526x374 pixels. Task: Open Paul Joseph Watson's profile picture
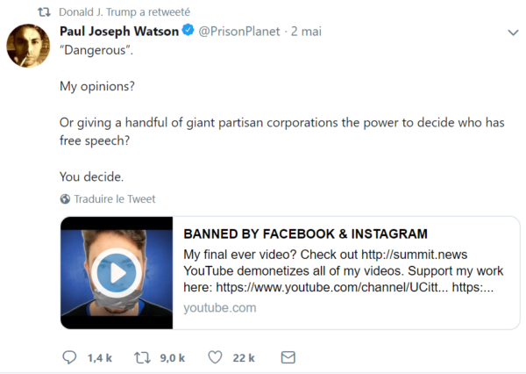[28, 46]
